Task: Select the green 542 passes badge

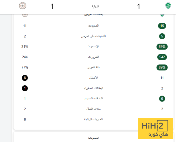Action: pyautogui.click(x=162, y=57)
